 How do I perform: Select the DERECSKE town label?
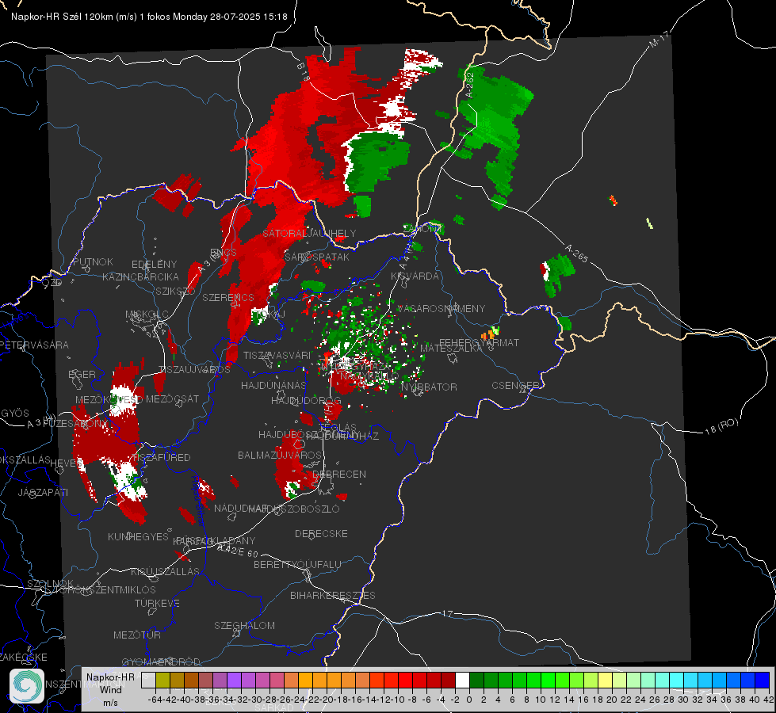[x=321, y=533]
